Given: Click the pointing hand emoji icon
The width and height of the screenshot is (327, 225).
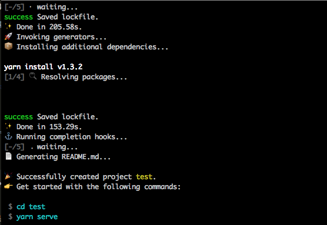Looking at the screenshot, I should 8,186.
